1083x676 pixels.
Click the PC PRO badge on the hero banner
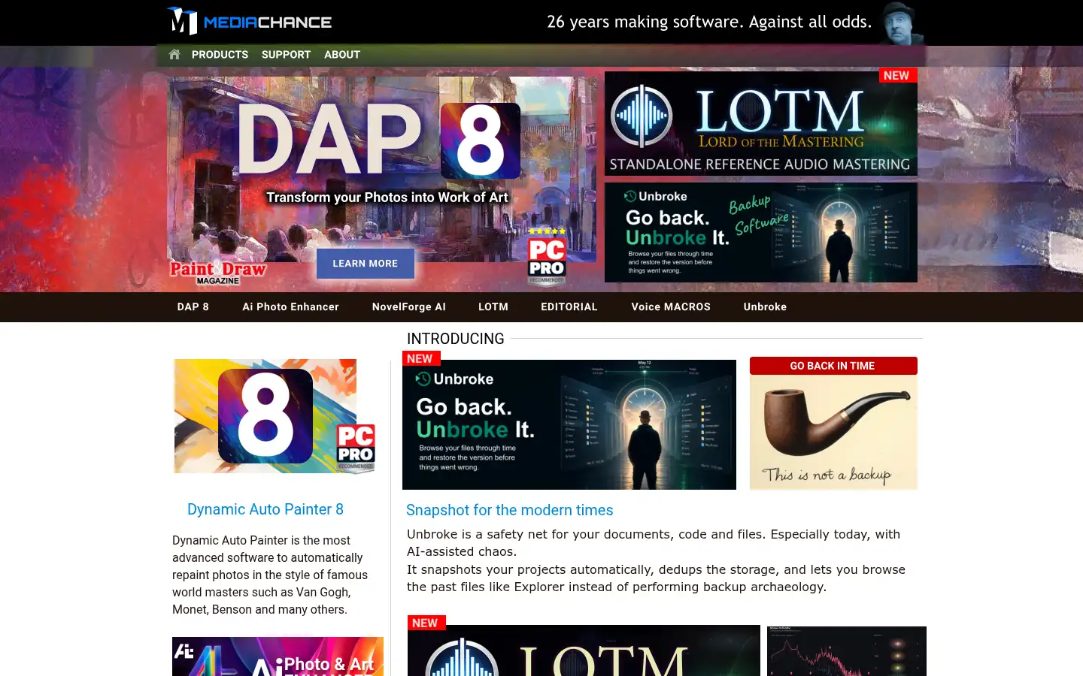(547, 257)
